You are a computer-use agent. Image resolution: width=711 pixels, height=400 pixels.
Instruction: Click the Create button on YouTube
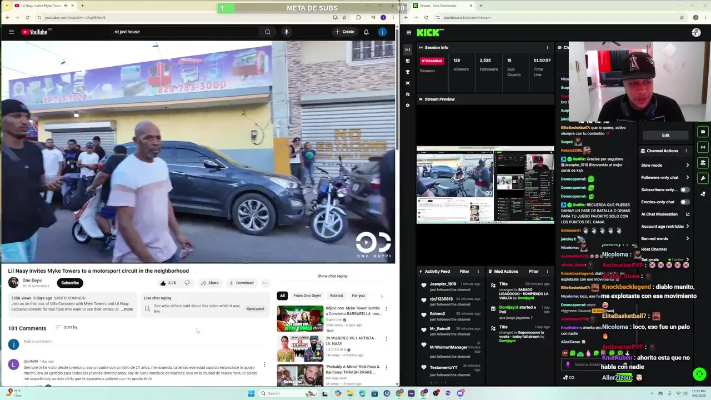click(344, 32)
